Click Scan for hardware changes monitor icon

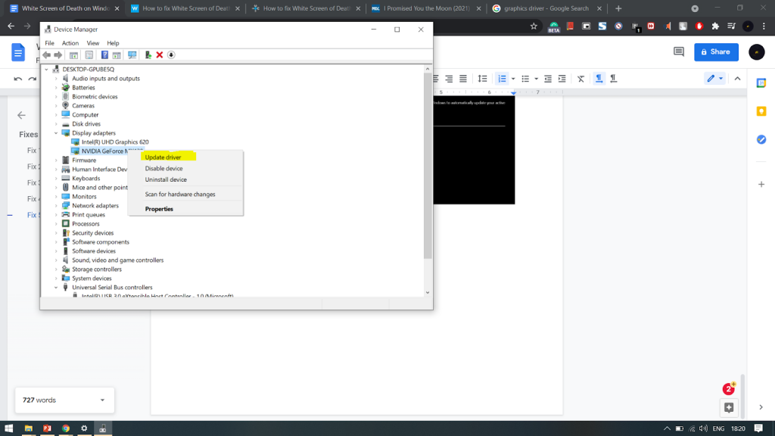[x=132, y=54]
